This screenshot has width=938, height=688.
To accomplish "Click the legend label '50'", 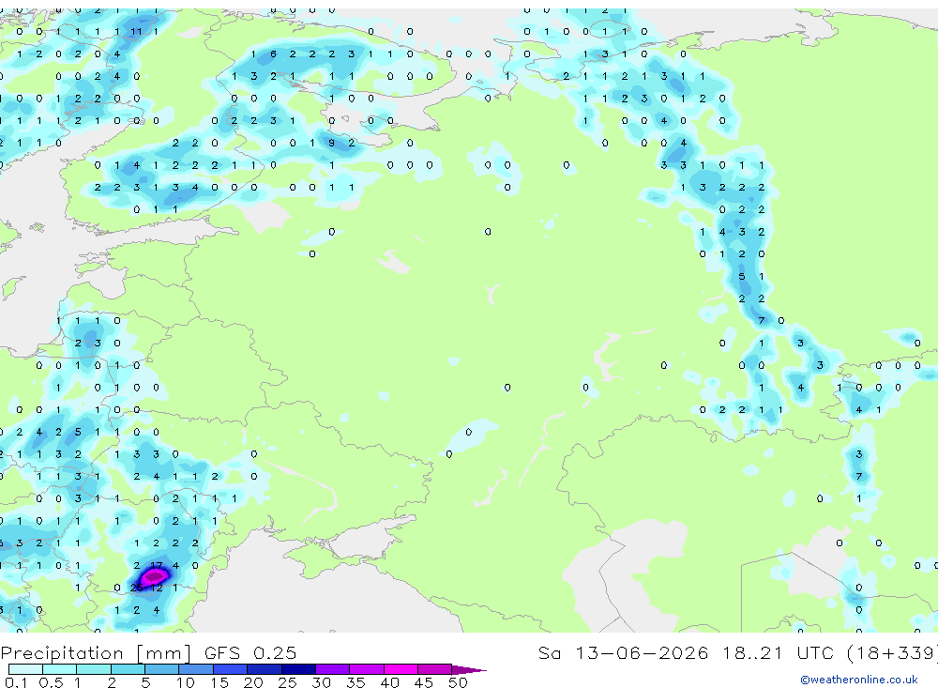I will tap(458, 682).
